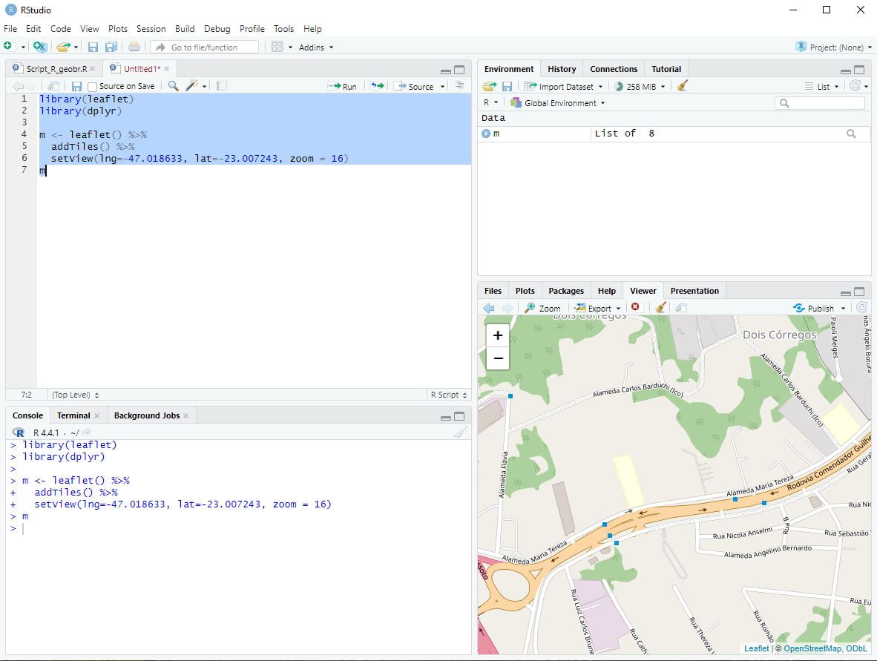Clear all viewer items broom icon
The height and width of the screenshot is (661, 877).
[660, 308]
